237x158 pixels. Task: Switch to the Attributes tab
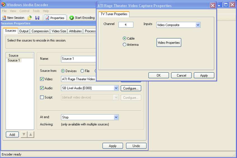point(75,31)
